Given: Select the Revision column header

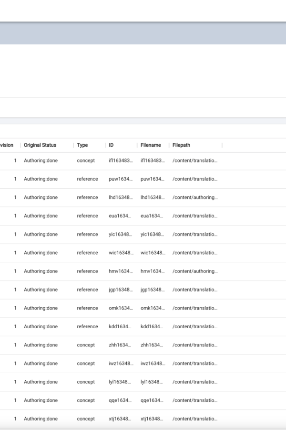Looking at the screenshot, I should click(x=7, y=145).
